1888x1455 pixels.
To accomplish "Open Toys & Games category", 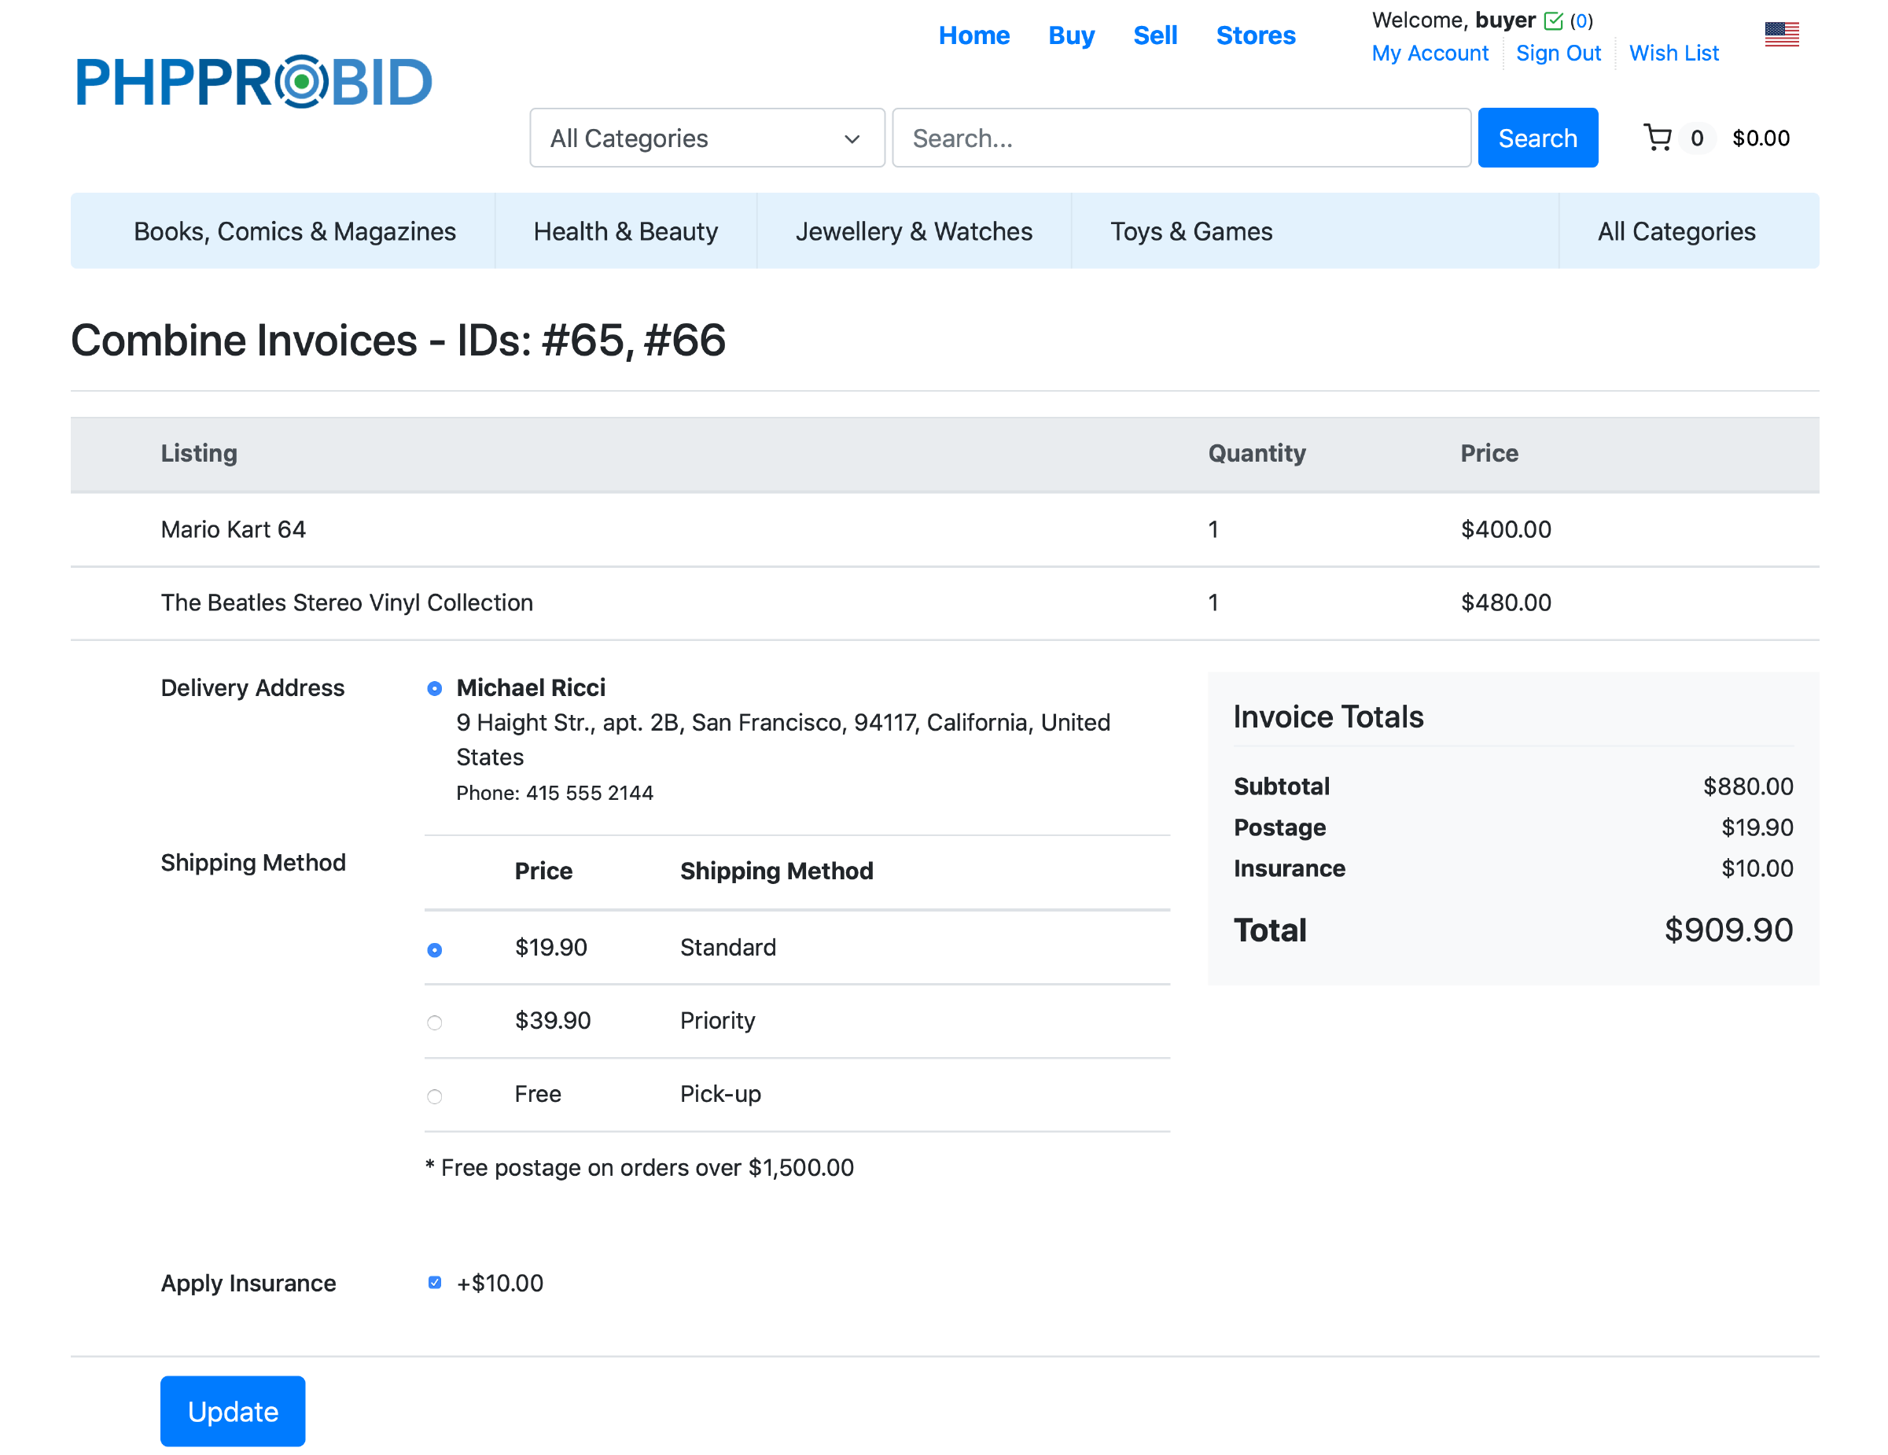I will tap(1191, 232).
